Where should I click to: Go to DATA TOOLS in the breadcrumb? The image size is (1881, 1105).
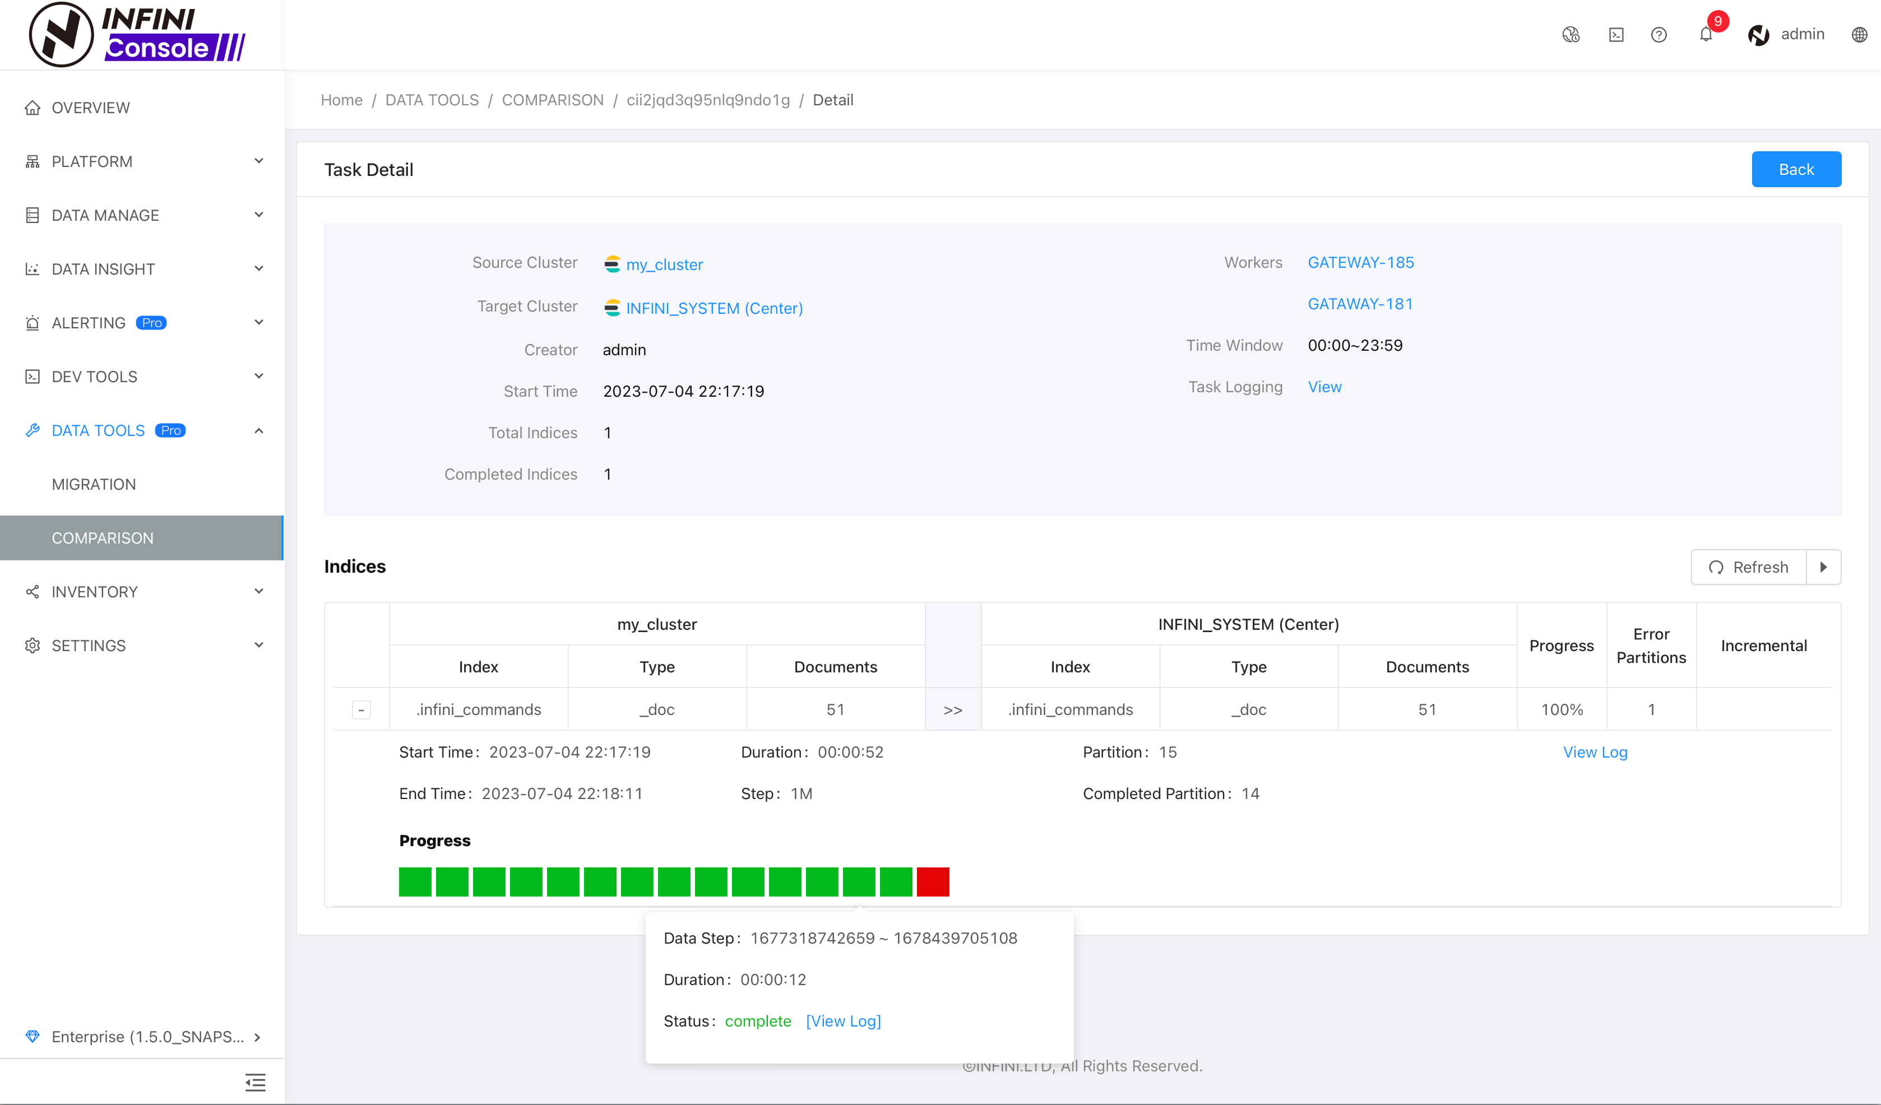pos(432,100)
